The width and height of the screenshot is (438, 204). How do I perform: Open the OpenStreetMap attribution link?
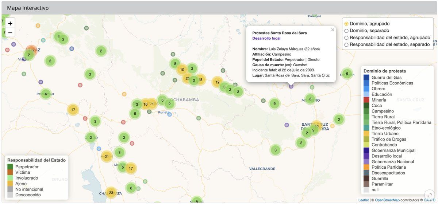(x=387, y=200)
